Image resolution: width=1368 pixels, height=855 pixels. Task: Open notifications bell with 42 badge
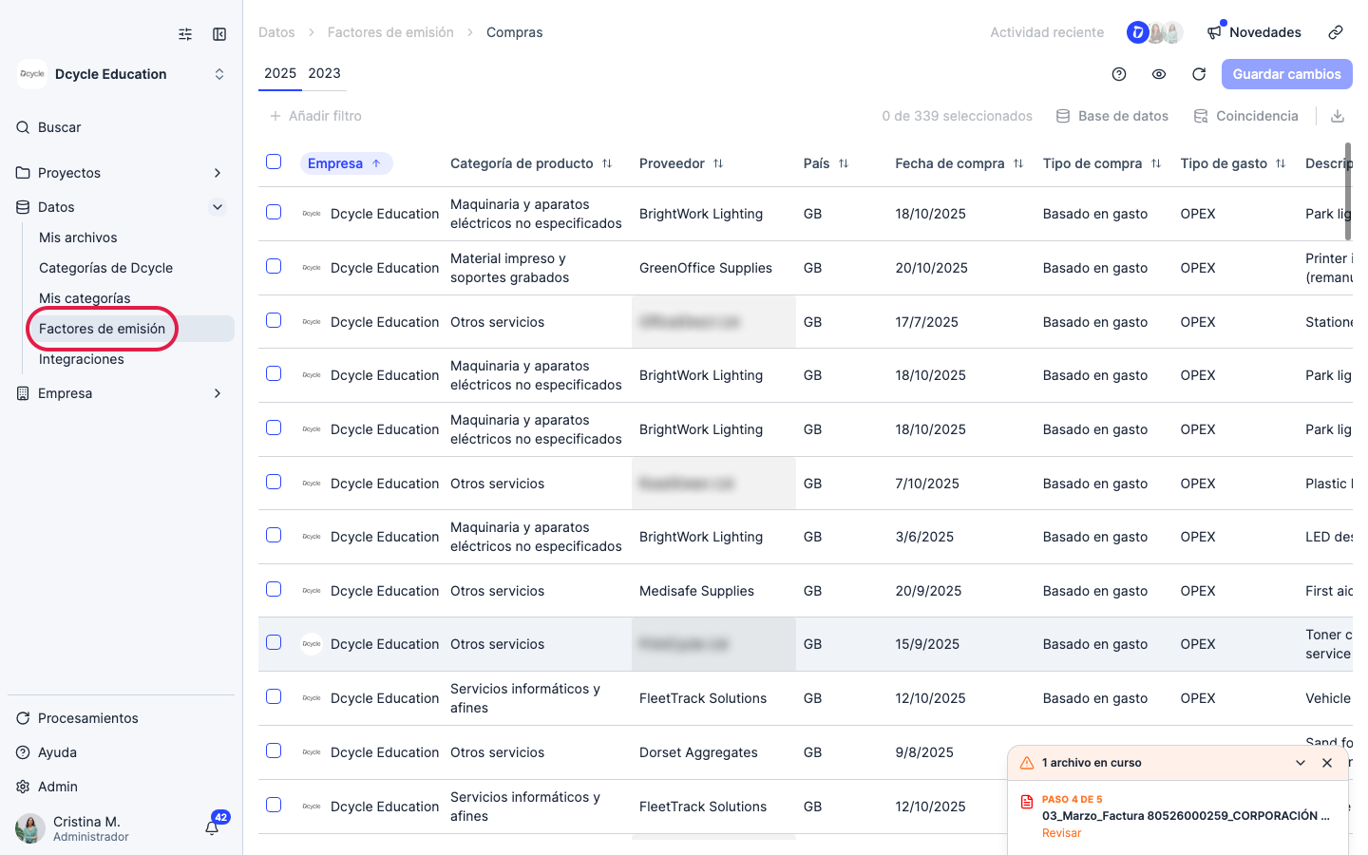213,827
